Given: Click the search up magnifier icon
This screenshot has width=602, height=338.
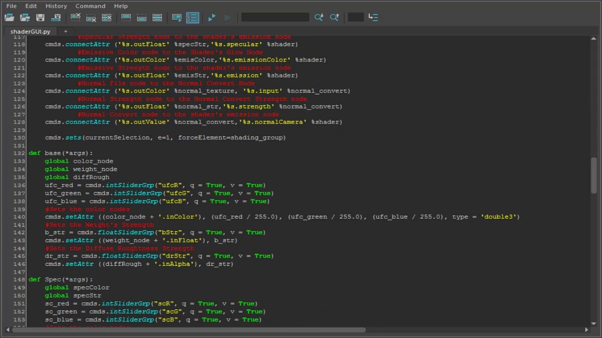Looking at the screenshot, I should click(x=334, y=17).
